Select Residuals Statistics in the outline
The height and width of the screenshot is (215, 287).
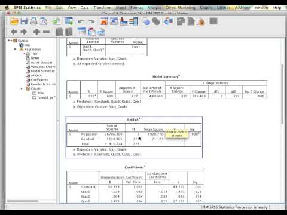tap(44, 84)
